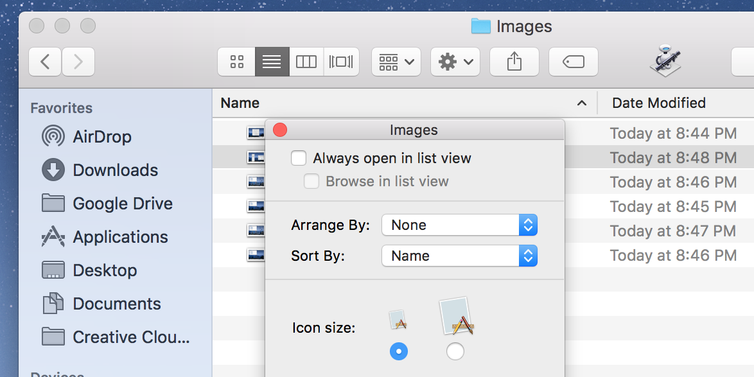Sort by the Name column header

pos(240,103)
